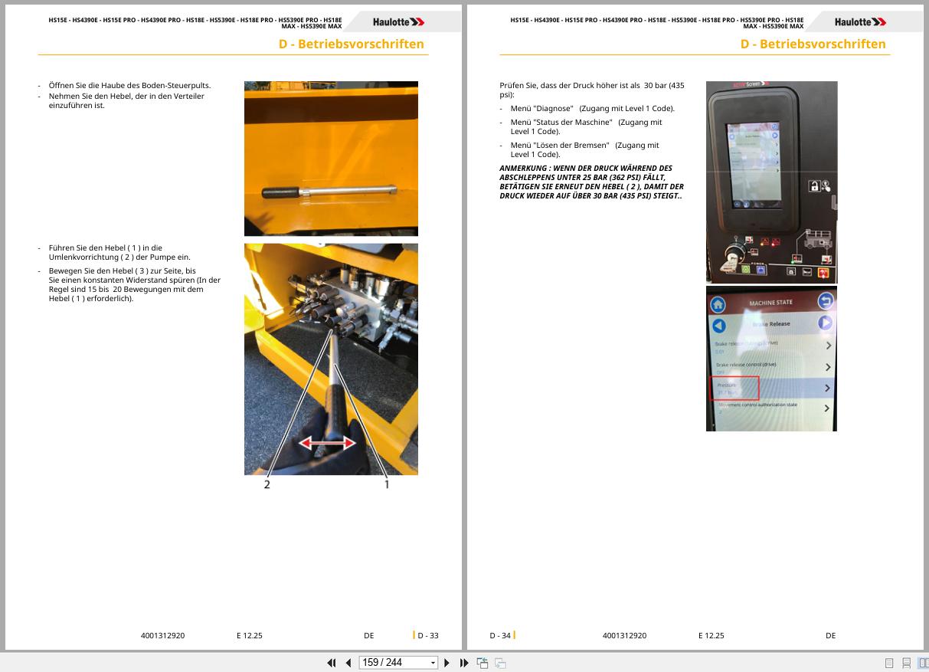929x672 pixels.
Task: Click the greyed-out next-view icon
Action: point(500,663)
